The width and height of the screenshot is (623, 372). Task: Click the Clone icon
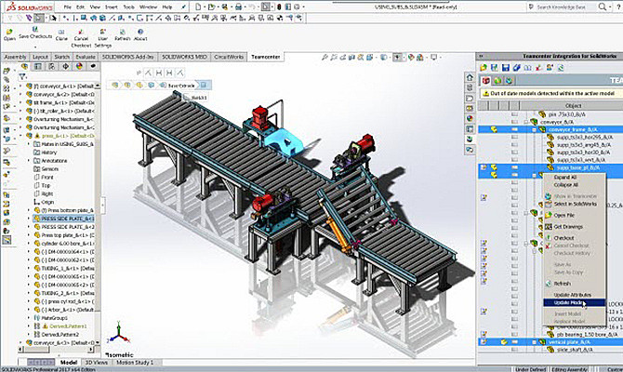pos(61,32)
